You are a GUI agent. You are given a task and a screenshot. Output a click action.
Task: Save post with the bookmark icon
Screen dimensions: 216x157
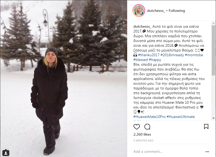[x=206, y=126]
